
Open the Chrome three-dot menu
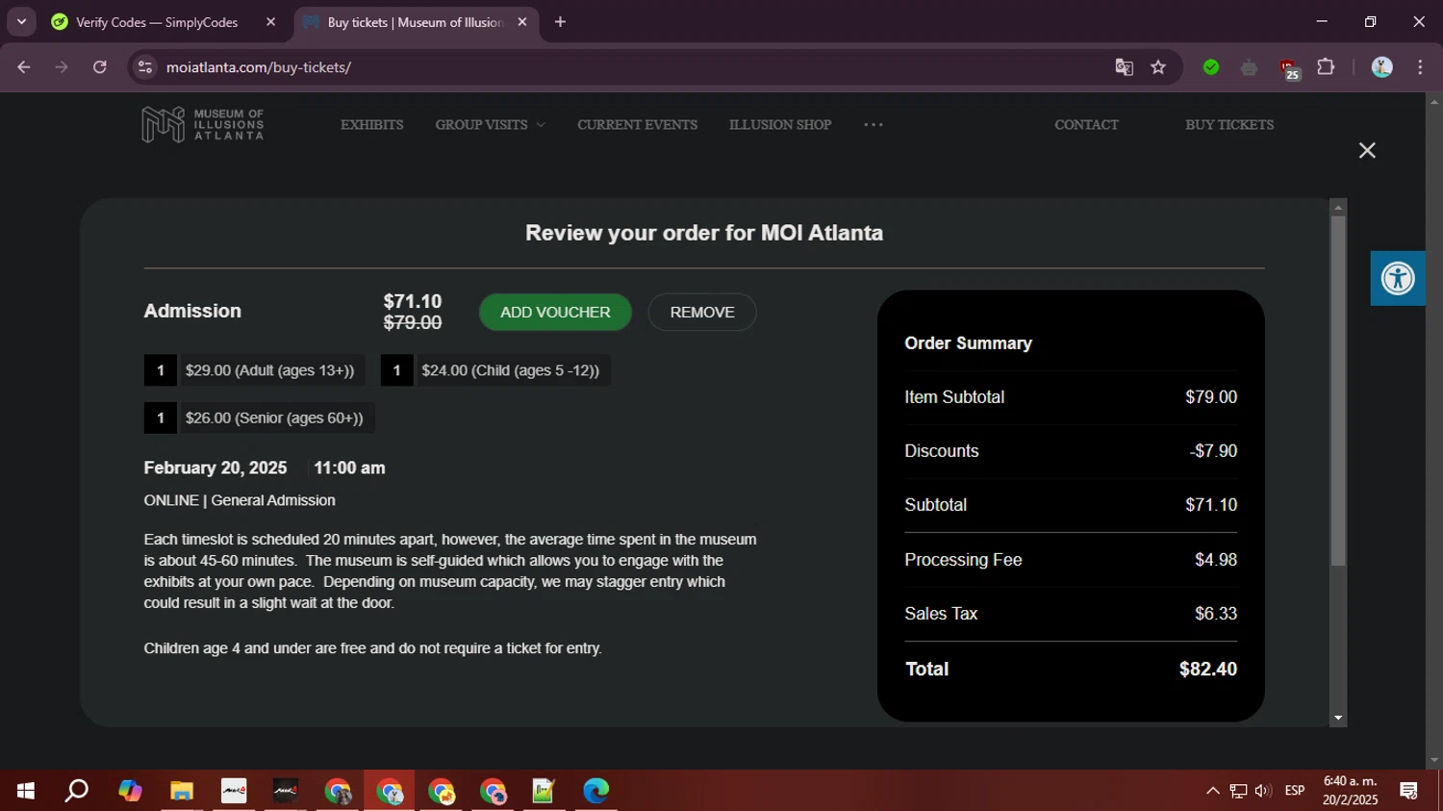[x=1420, y=67]
